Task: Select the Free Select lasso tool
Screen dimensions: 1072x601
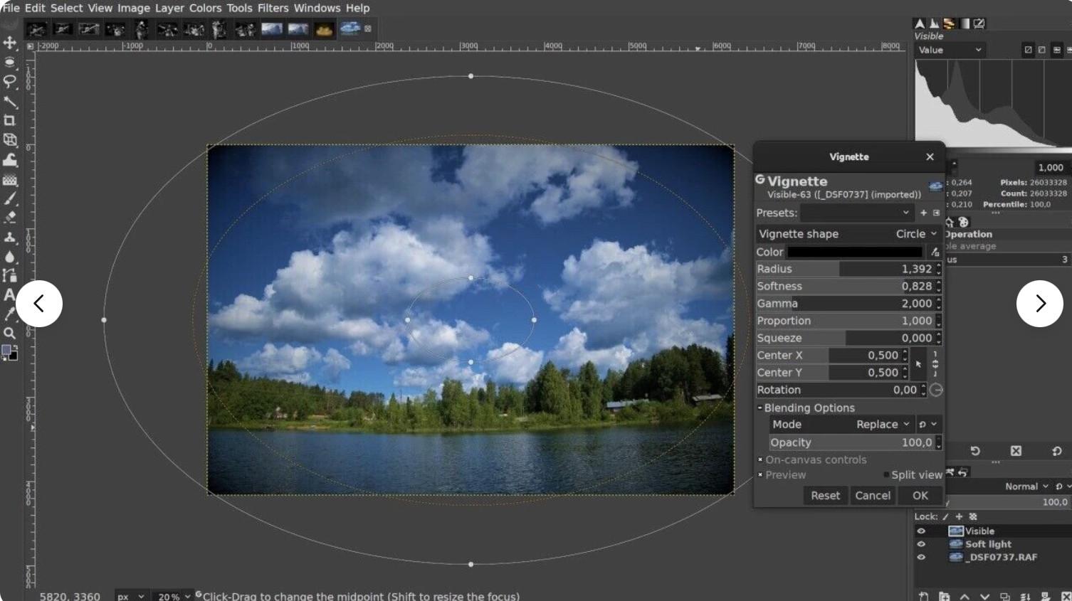Action: tap(10, 81)
